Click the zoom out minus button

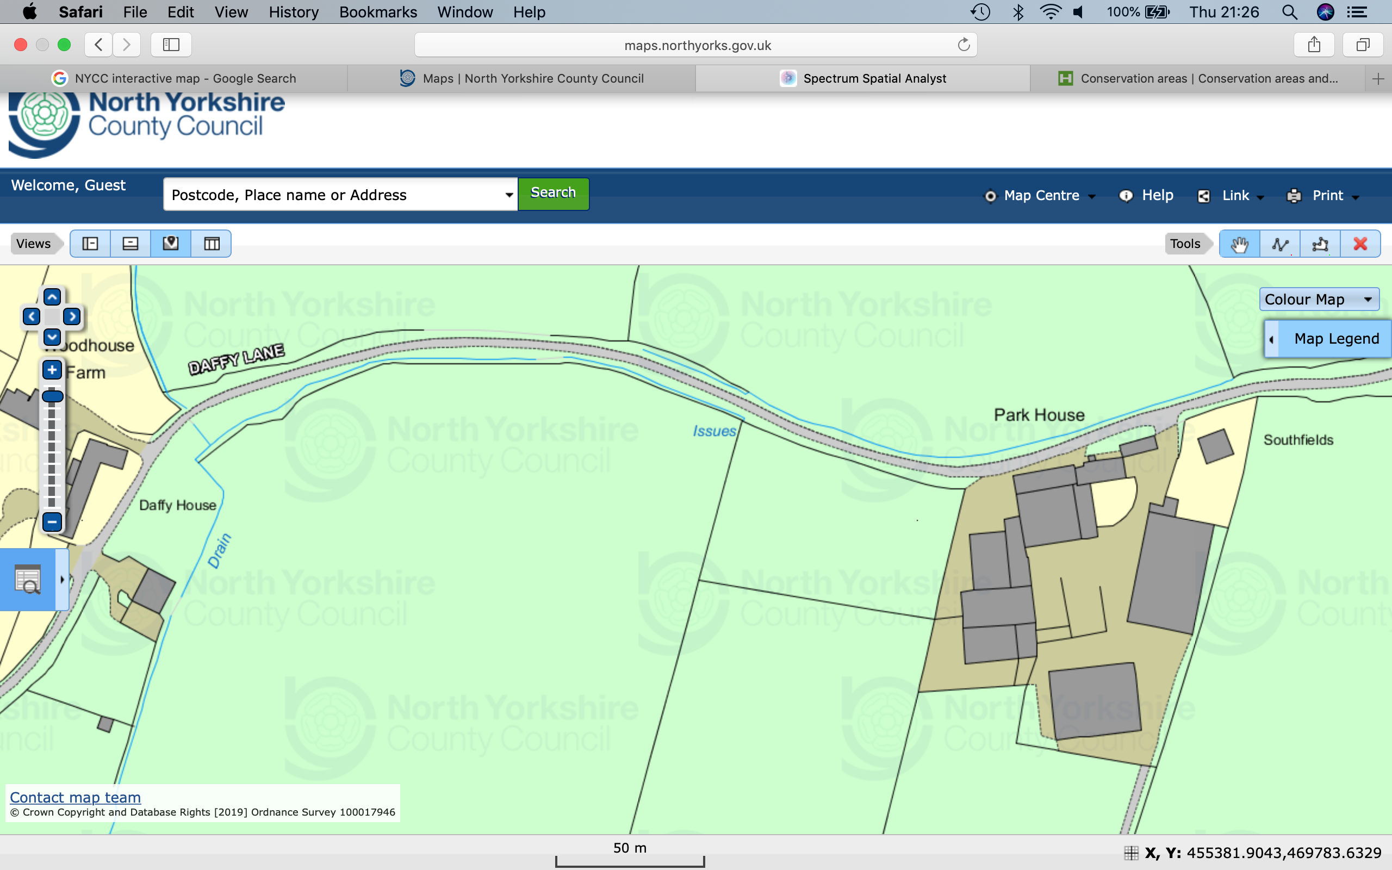click(x=52, y=522)
